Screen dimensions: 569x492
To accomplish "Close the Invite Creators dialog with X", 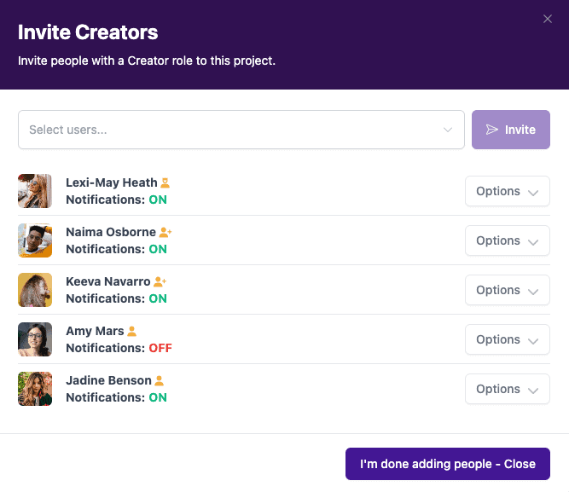I will click(548, 19).
